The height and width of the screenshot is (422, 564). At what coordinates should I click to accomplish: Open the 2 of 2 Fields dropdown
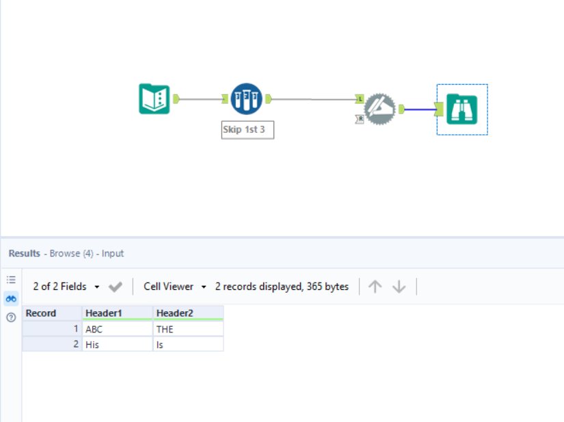64,286
